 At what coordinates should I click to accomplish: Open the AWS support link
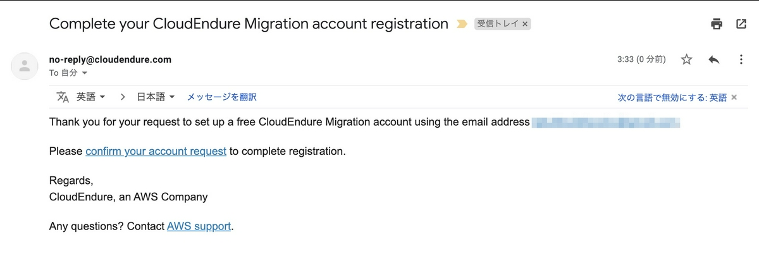pos(199,226)
